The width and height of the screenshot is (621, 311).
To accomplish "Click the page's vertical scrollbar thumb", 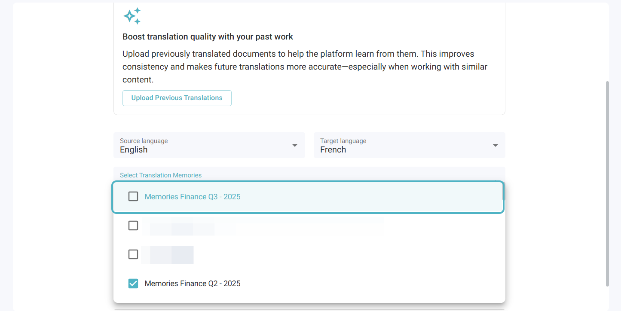I will pos(607,183).
